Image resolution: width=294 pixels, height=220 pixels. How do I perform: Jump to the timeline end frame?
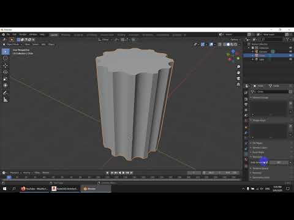pos(131,173)
